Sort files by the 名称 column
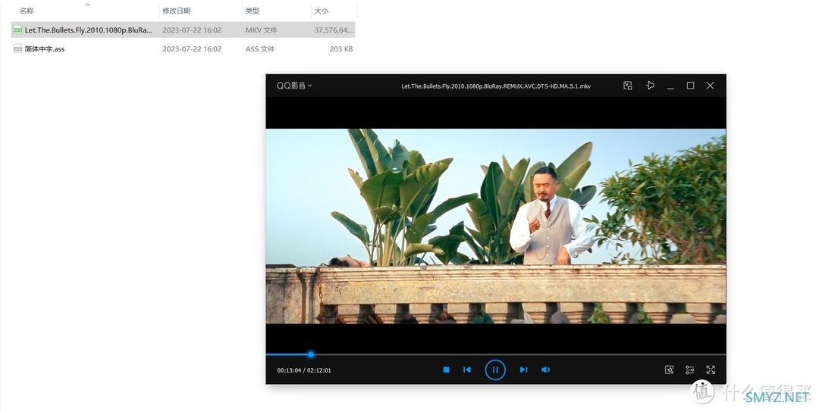This screenshot has height=412, width=819. (x=27, y=11)
